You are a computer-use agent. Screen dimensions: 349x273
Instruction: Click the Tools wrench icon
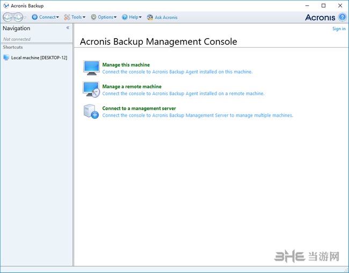67,17
